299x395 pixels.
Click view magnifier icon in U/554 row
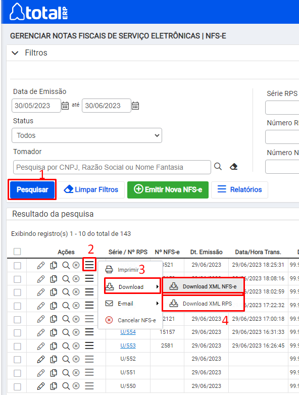click(x=66, y=332)
